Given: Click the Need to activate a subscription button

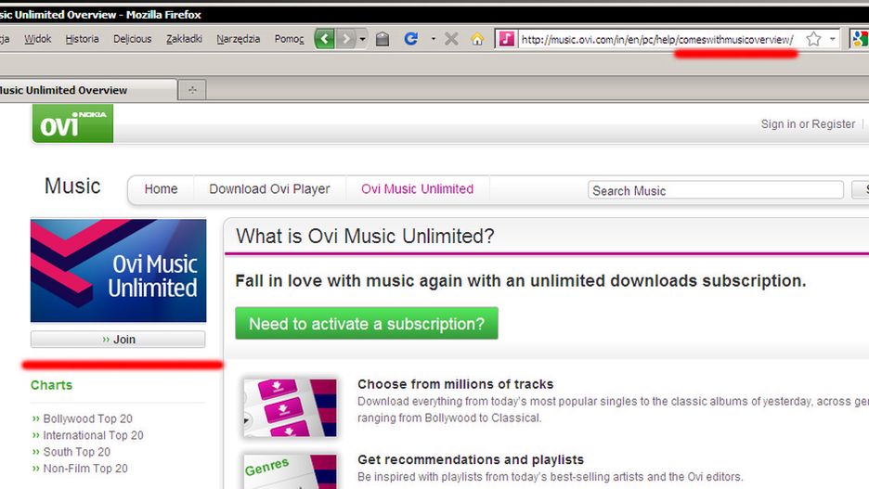Looking at the screenshot, I should [x=367, y=324].
